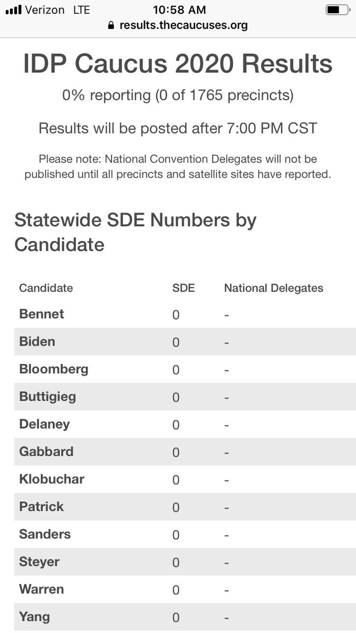Viewport: 356px width, 633px height.
Task: Select the SDE column header
Action: click(x=184, y=288)
